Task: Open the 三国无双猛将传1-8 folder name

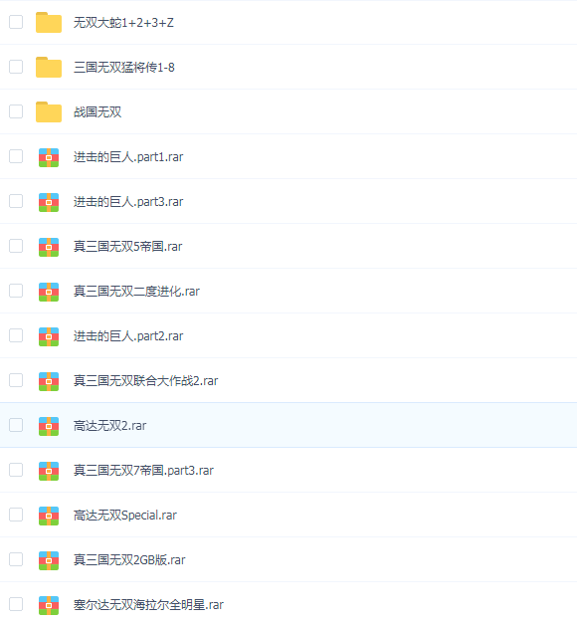Action: point(124,68)
